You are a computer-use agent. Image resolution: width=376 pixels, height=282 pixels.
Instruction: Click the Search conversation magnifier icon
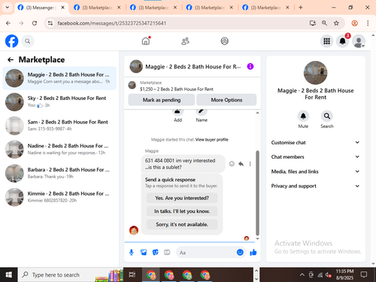point(327,116)
